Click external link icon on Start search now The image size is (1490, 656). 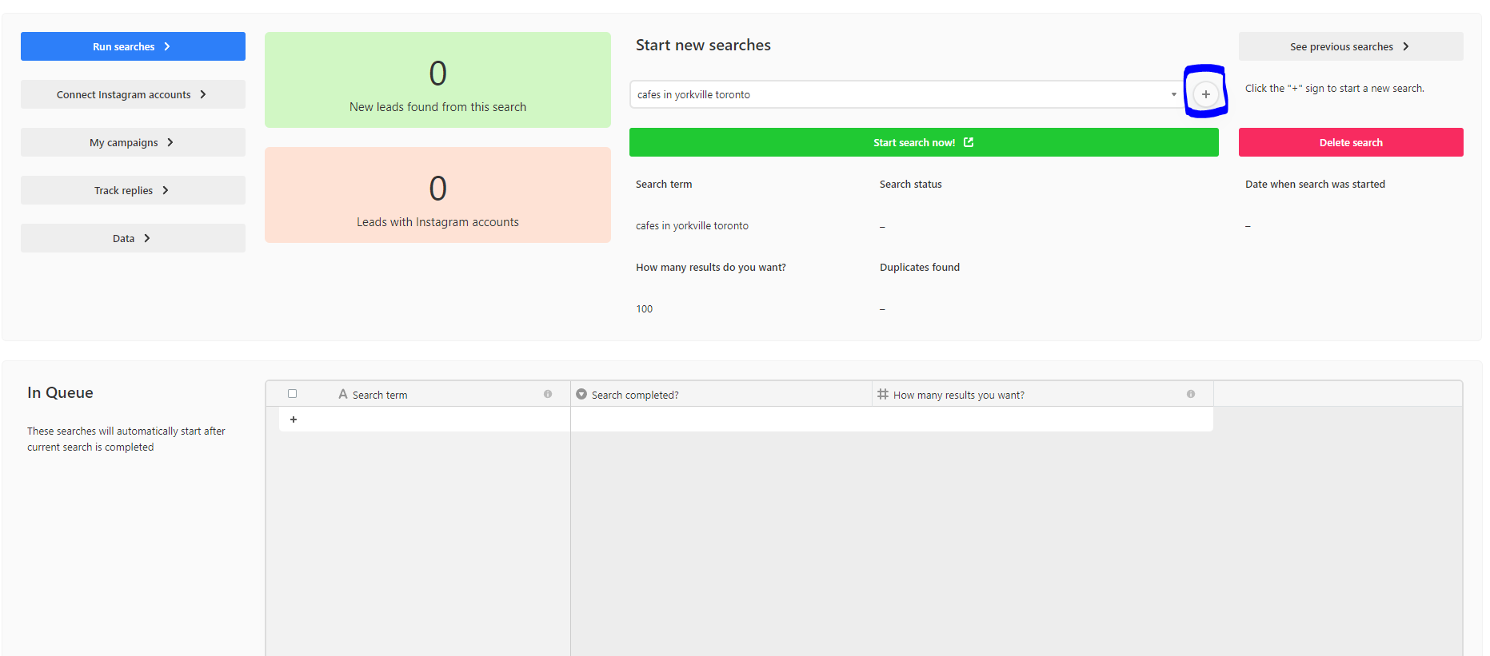(969, 142)
